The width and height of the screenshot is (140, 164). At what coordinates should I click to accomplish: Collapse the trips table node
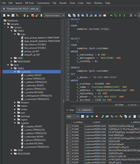coord(15,34)
